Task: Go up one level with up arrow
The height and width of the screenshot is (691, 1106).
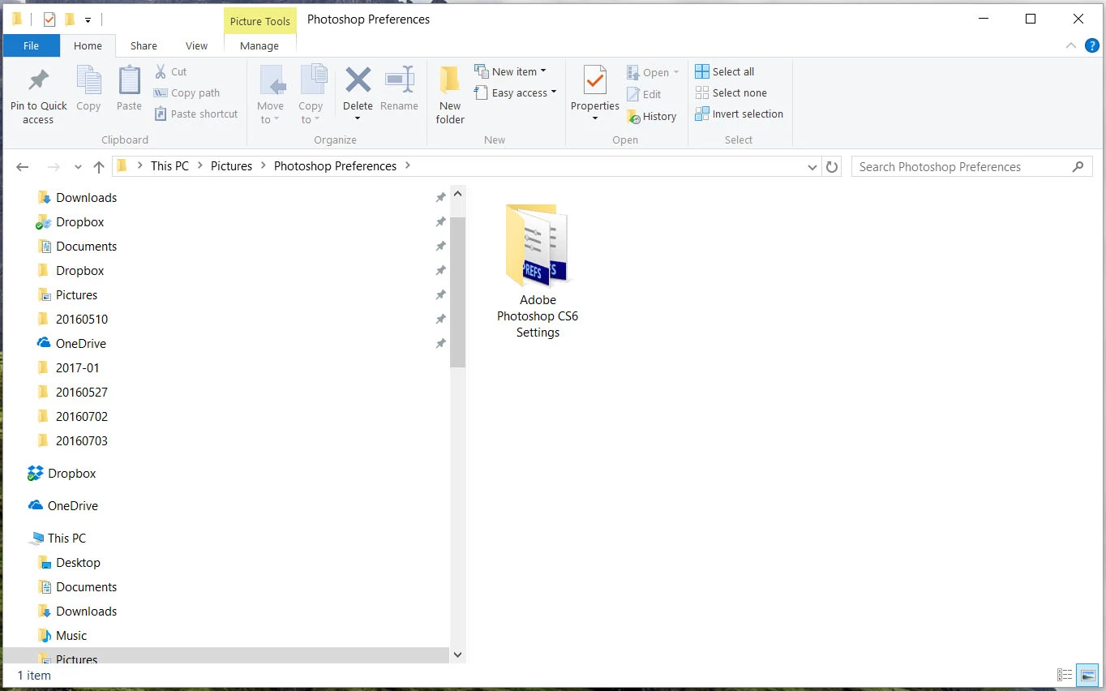Action: 99,166
